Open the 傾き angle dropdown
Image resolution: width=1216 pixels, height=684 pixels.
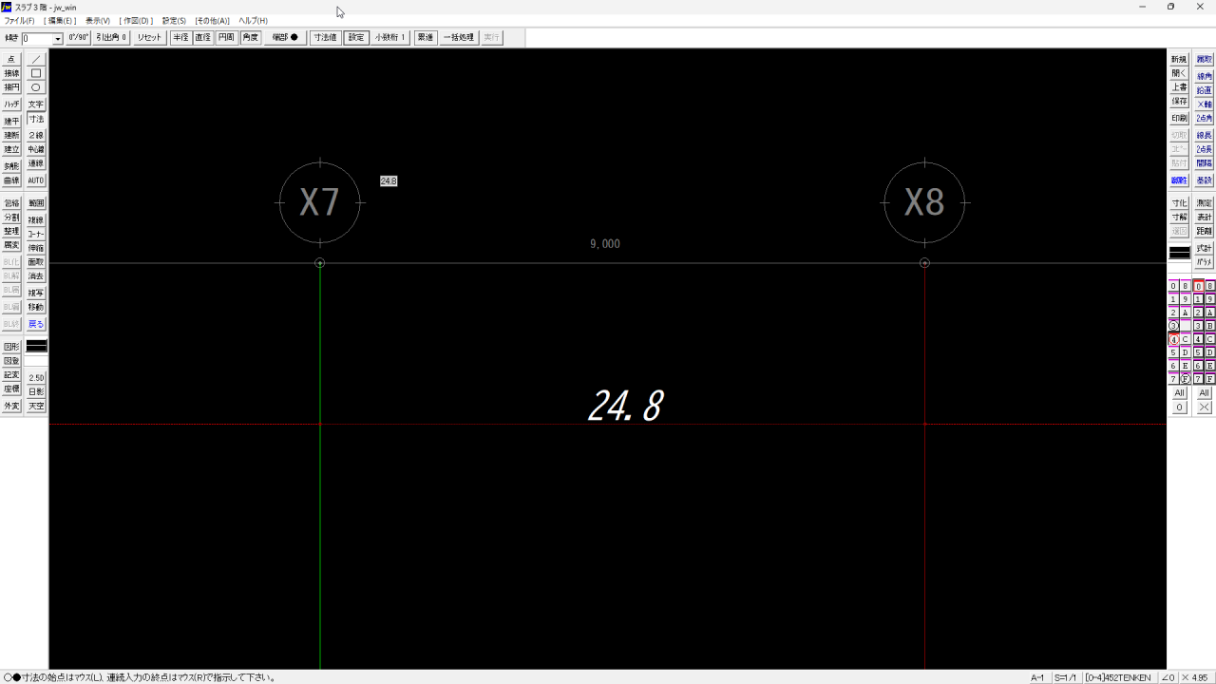click(58, 39)
